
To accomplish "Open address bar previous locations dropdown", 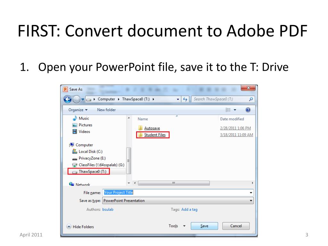I will (178, 99).
